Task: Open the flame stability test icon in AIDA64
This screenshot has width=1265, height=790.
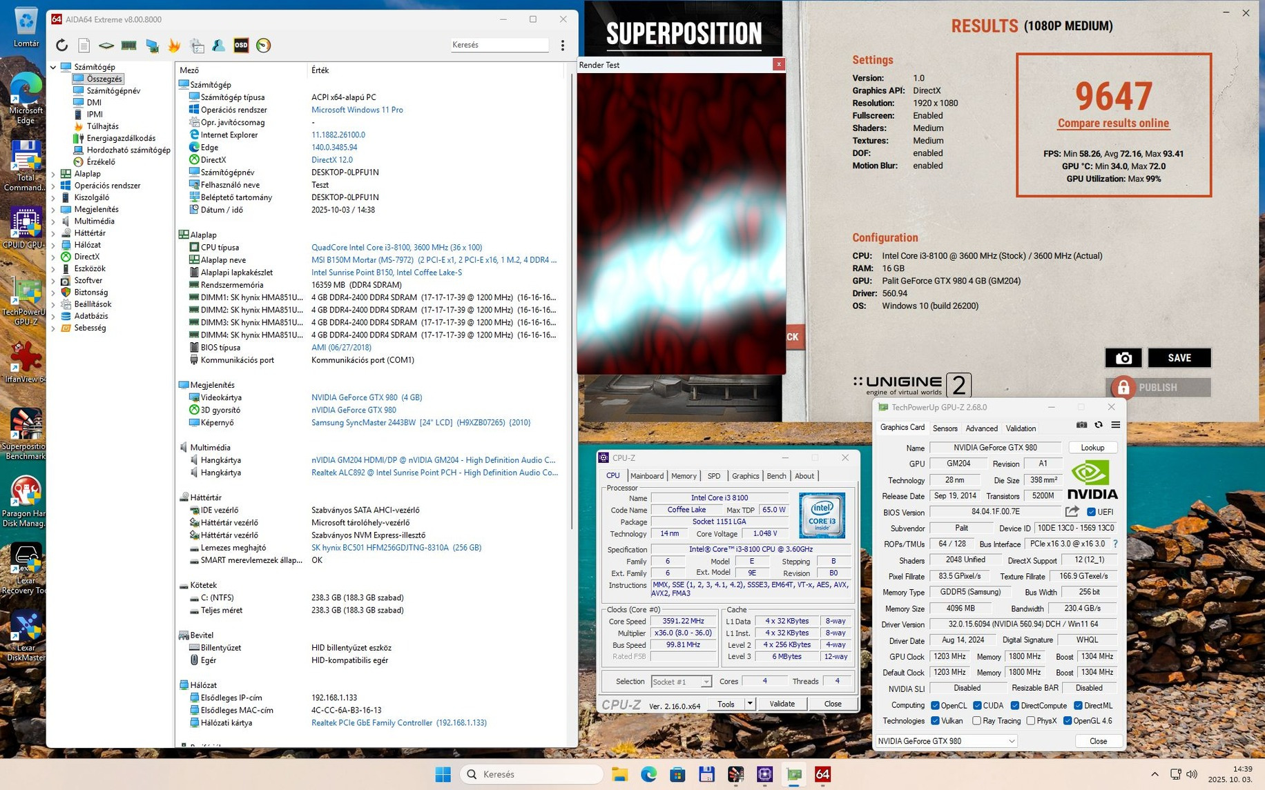Action: click(x=174, y=46)
